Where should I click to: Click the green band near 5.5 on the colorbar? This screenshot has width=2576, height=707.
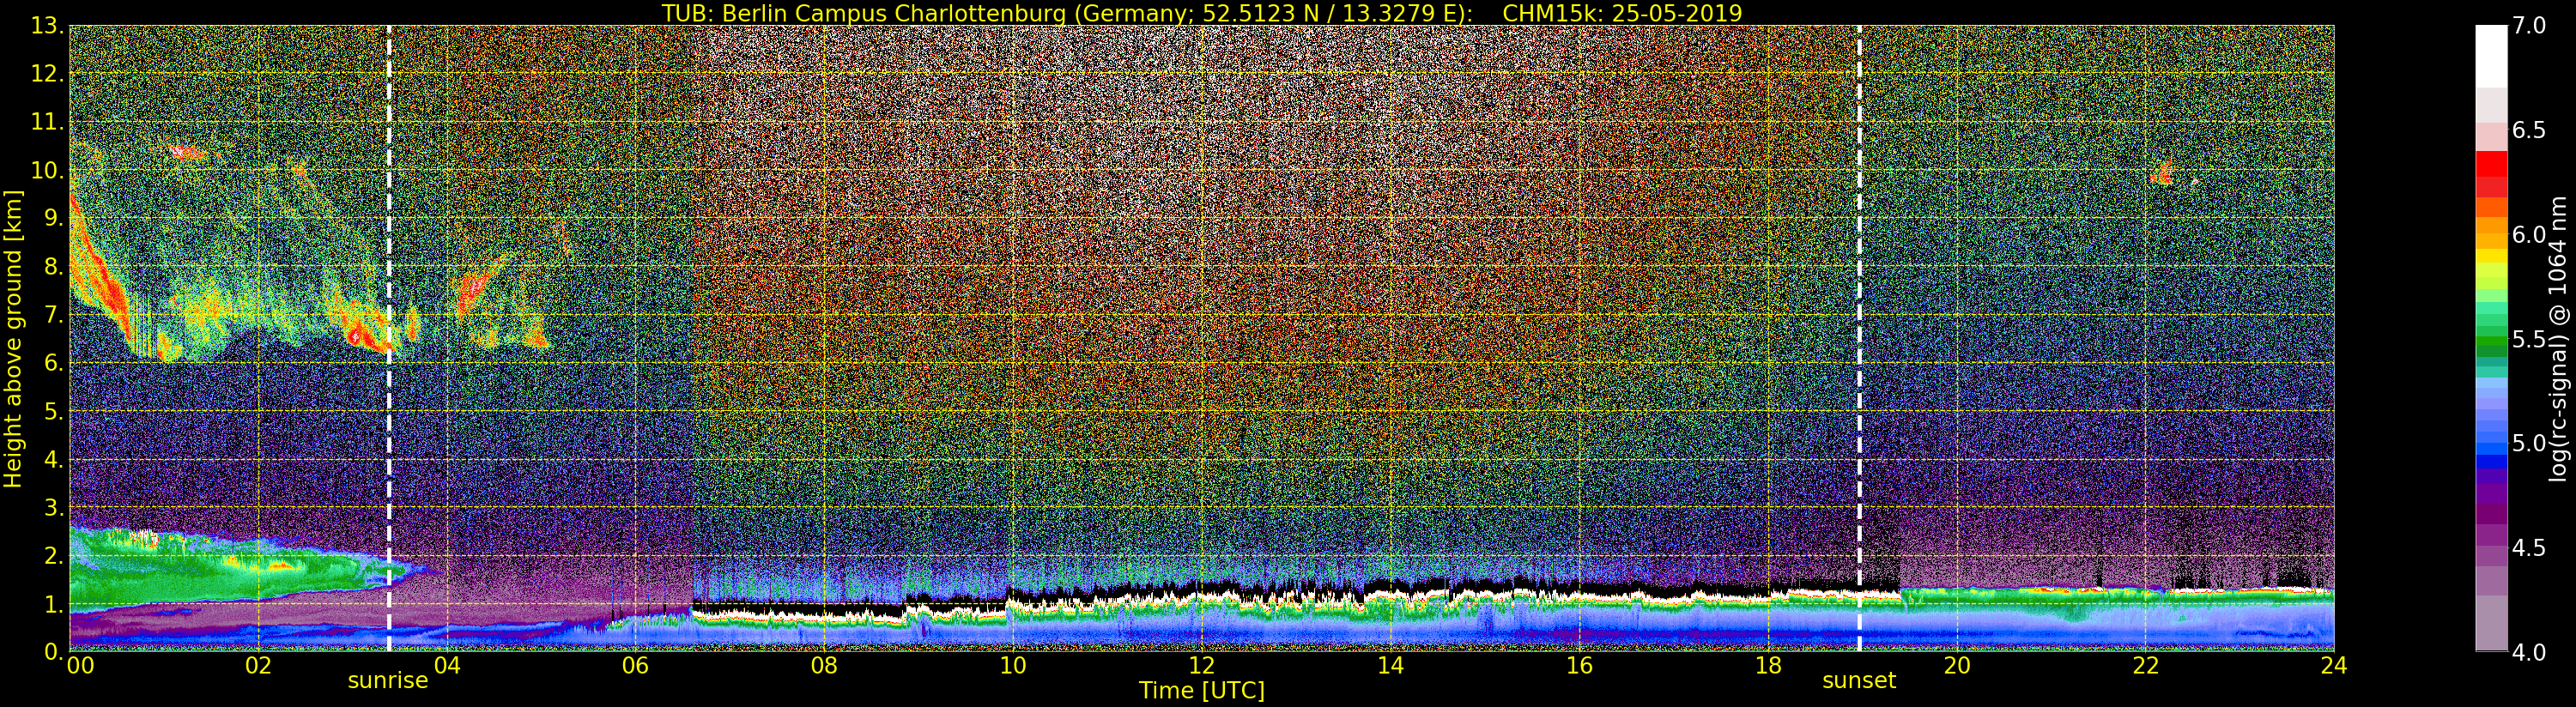click(x=2491, y=340)
